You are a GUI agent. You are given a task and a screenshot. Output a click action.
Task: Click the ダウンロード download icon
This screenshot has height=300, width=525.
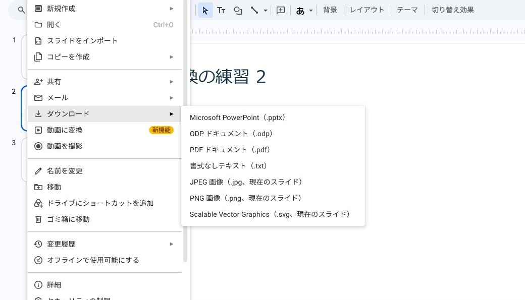[38, 114]
